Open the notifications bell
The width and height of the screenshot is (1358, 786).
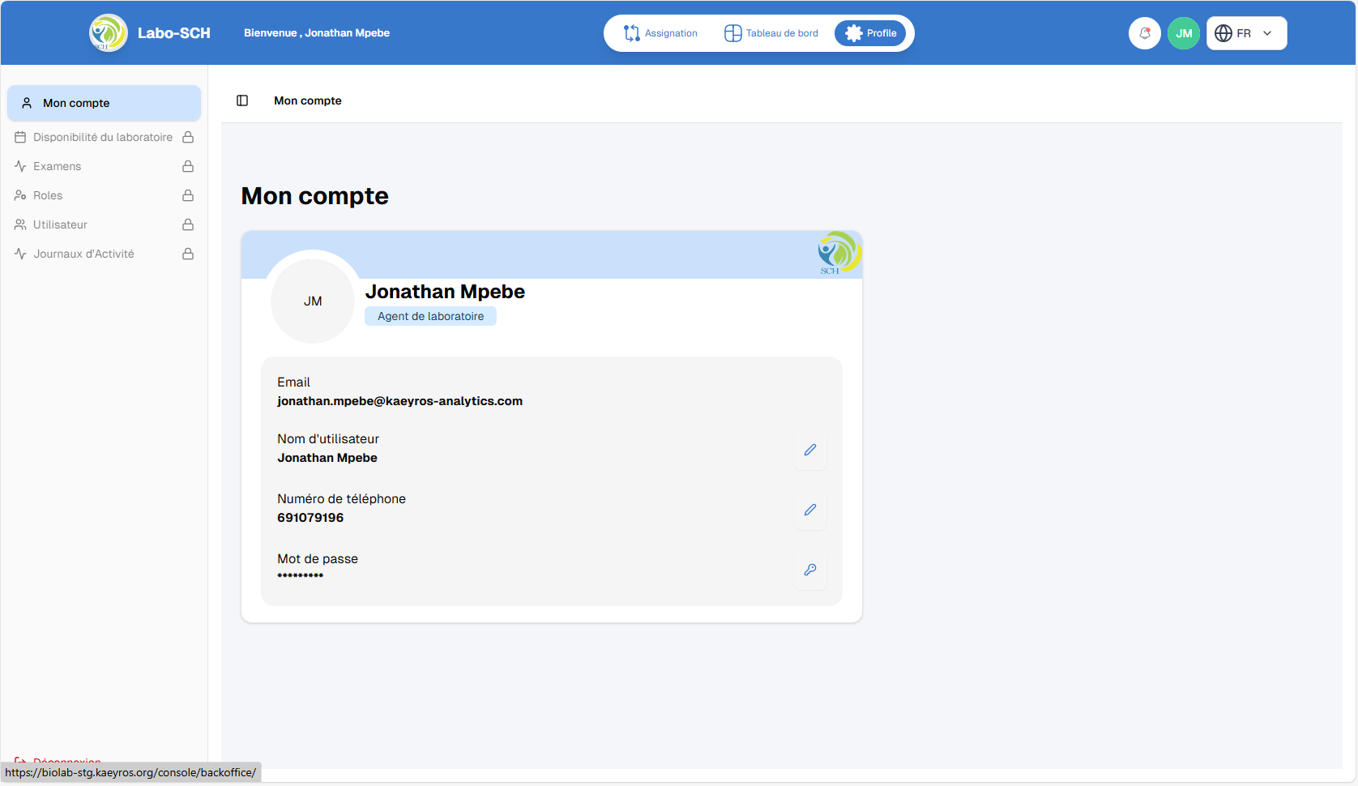1144,33
